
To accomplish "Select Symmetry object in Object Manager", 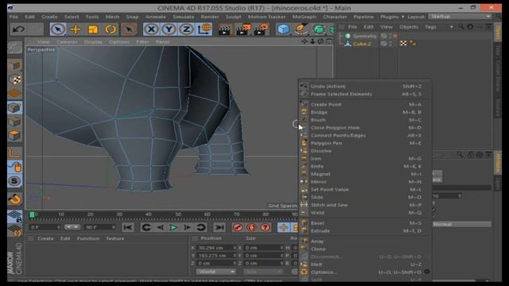I will [x=364, y=36].
